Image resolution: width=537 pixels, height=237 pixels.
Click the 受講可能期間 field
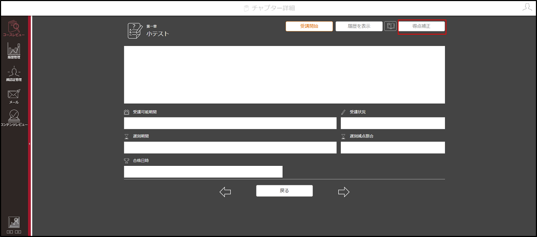pyautogui.click(x=230, y=123)
